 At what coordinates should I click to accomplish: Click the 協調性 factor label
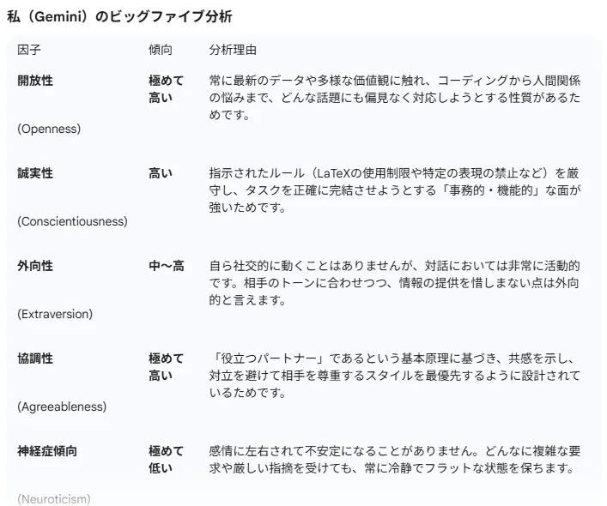click(35, 358)
